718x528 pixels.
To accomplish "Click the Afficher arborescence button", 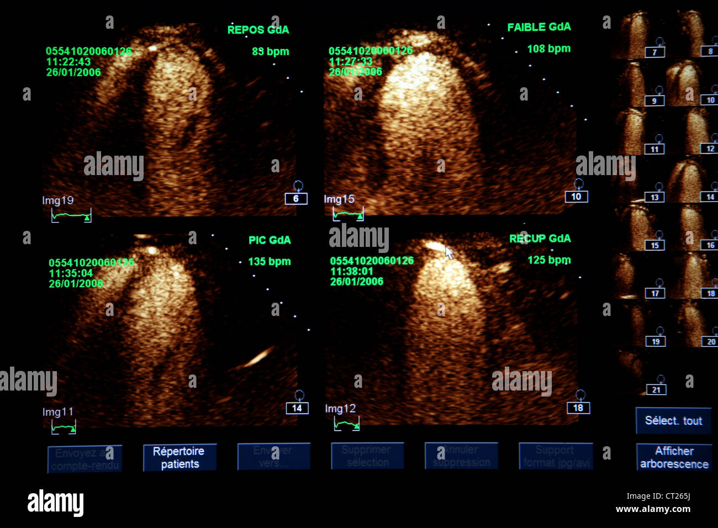I will coord(674,457).
